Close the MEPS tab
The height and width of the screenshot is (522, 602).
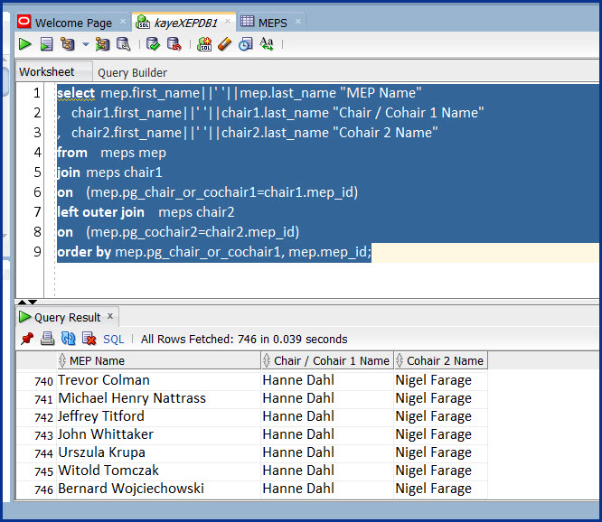pos(298,22)
